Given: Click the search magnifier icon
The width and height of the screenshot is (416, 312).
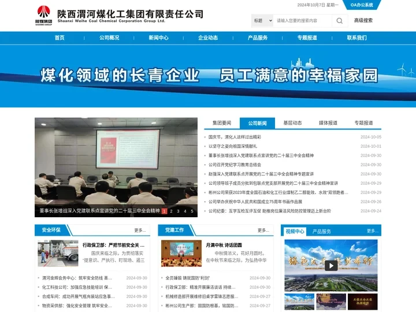Looking at the screenshot, I should click(x=339, y=21).
